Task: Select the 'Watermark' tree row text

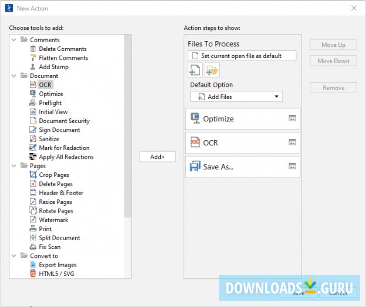Action: point(53,220)
